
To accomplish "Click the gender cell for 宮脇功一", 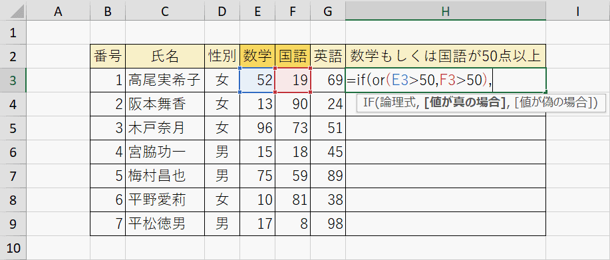I will click(x=222, y=152).
